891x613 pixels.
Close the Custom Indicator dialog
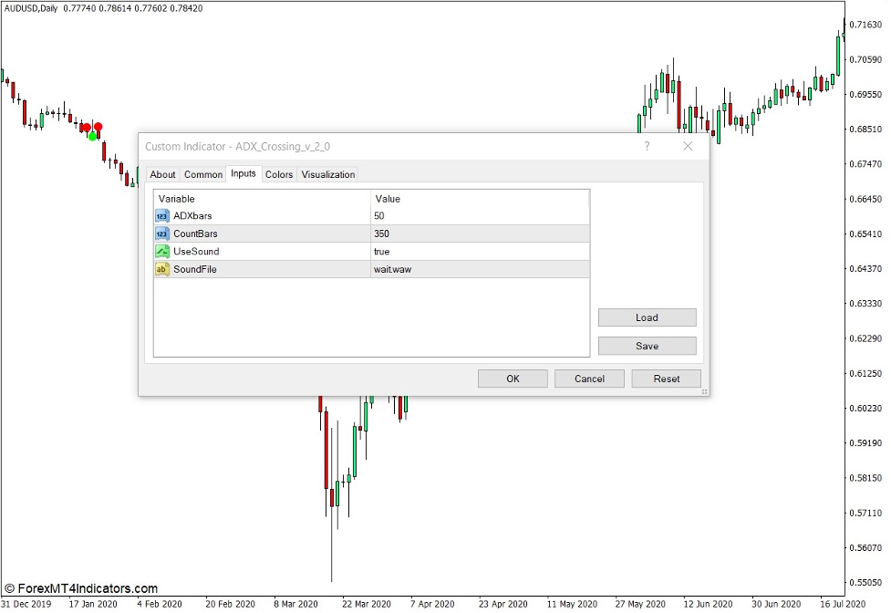click(688, 146)
